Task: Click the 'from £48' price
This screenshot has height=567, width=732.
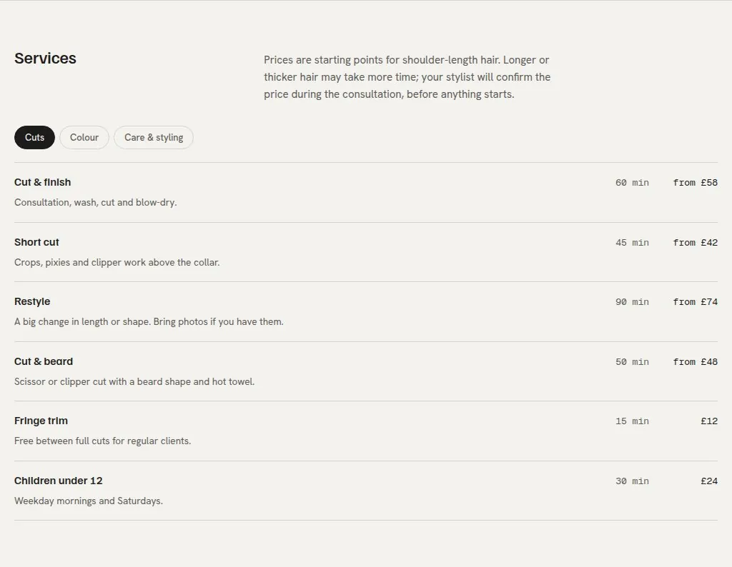Action: (695, 362)
